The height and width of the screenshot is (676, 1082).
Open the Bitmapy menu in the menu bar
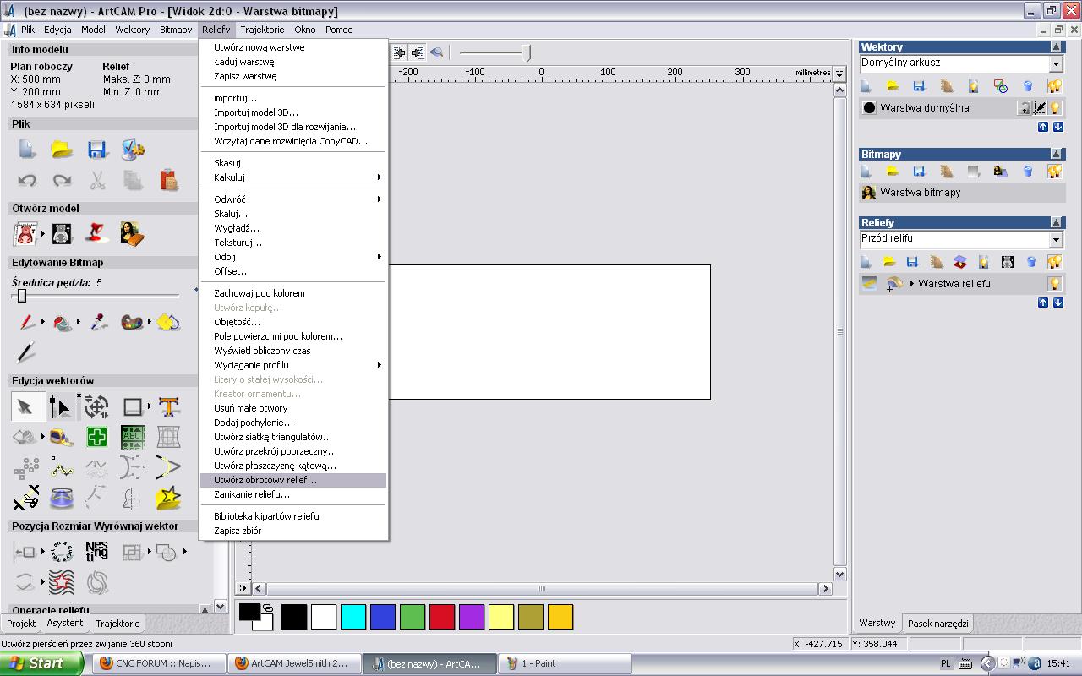pos(176,30)
